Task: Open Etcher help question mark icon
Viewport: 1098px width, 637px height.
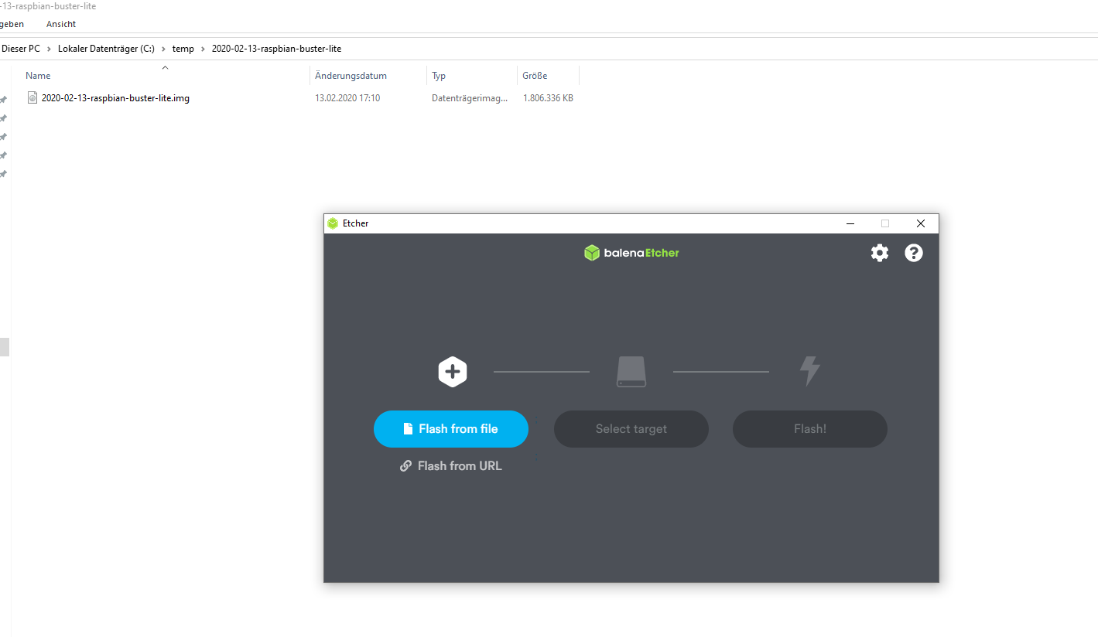Action: 914,253
